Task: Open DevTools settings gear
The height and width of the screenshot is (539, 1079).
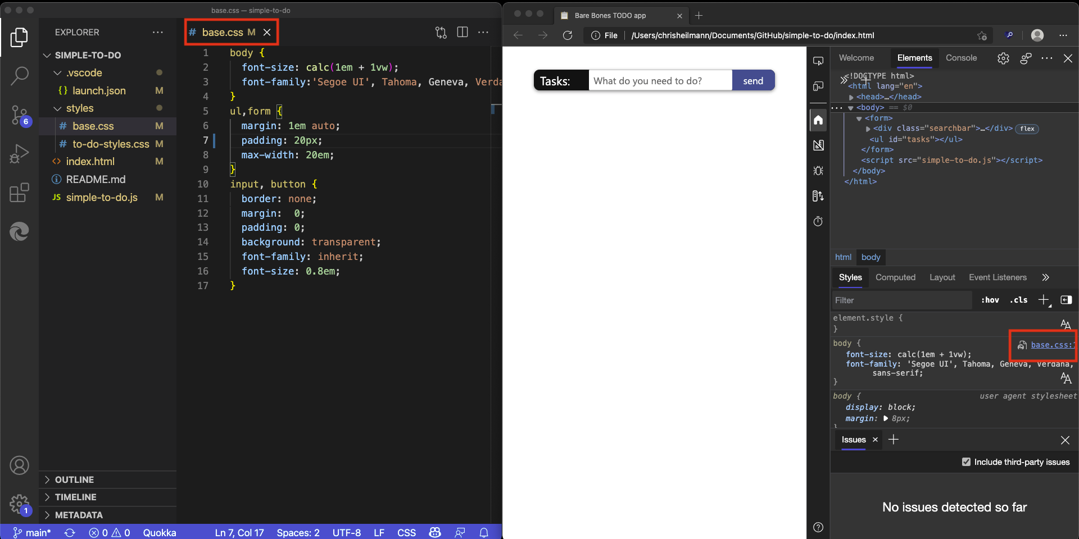Action: 1003,58
